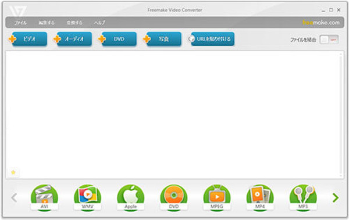Choose the MPEG output format icon
349x220 pixels.
217,197
